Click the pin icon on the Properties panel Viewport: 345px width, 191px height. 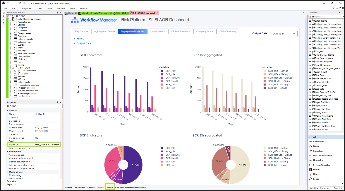point(57,102)
